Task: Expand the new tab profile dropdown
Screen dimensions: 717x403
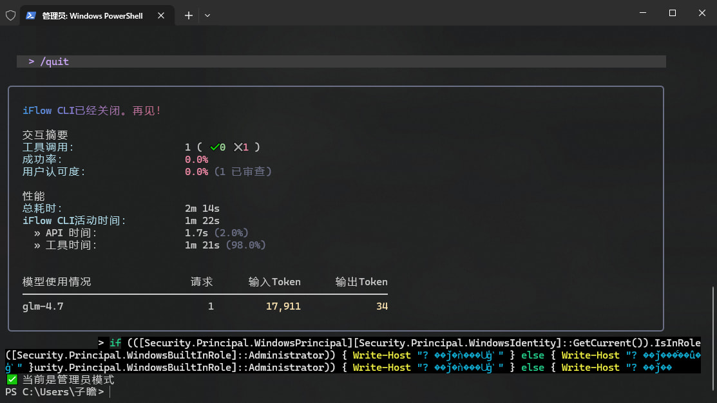Action: click(207, 15)
